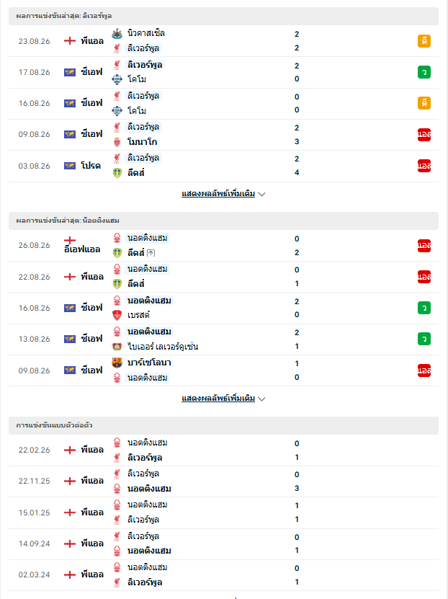
Task: Open ไบเออร์ เลเวอร์คูเซ่น team link
Action: click(x=163, y=347)
